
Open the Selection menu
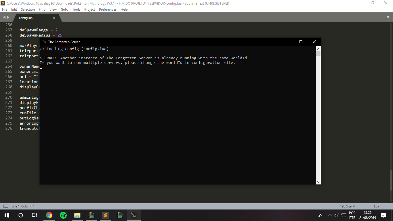(28, 9)
